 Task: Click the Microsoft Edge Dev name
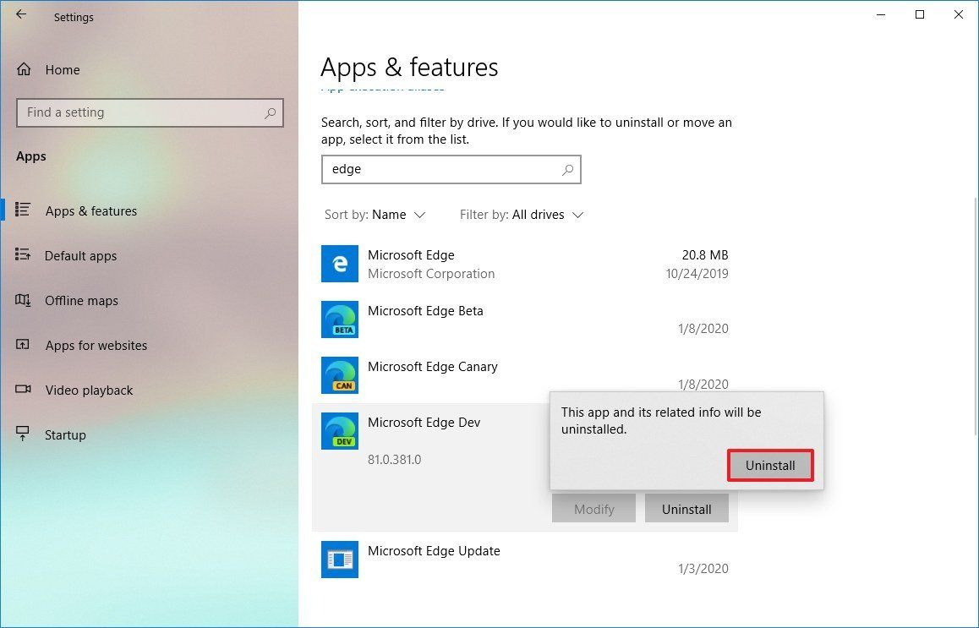[x=424, y=423]
